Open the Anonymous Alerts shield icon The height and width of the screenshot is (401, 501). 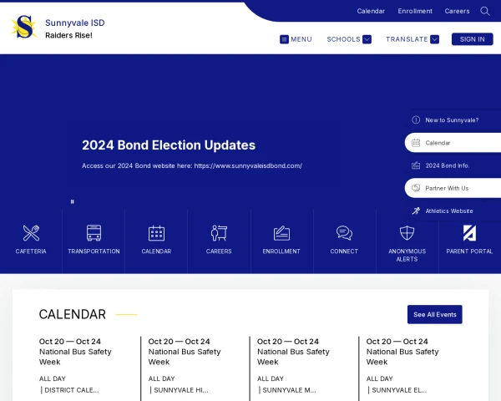(x=407, y=233)
